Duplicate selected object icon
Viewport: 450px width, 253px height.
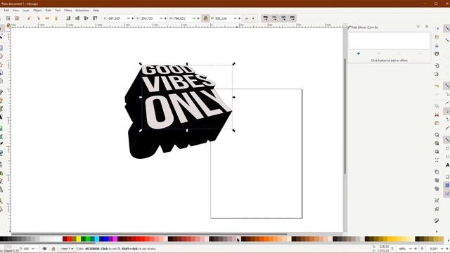point(437,171)
